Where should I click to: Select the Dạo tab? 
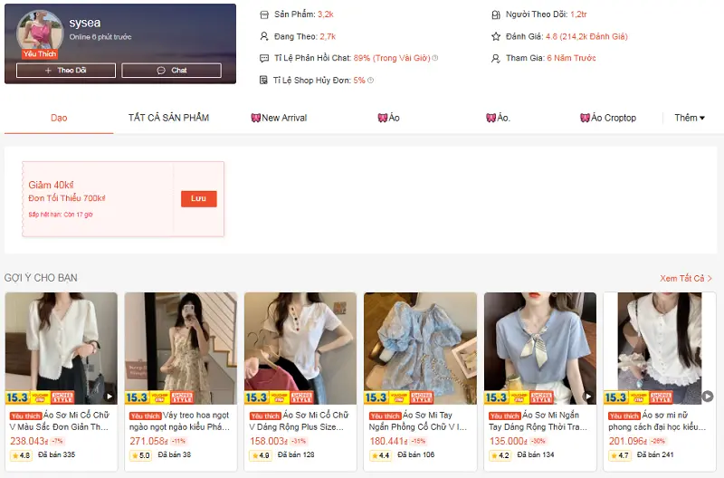59,118
